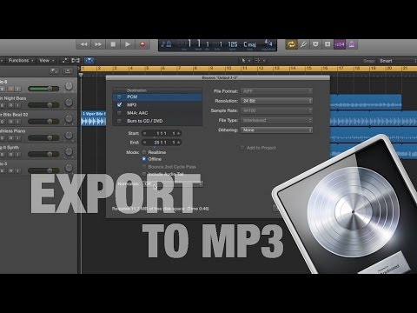Click the pan knob on the Night Bass track

click(69, 102)
